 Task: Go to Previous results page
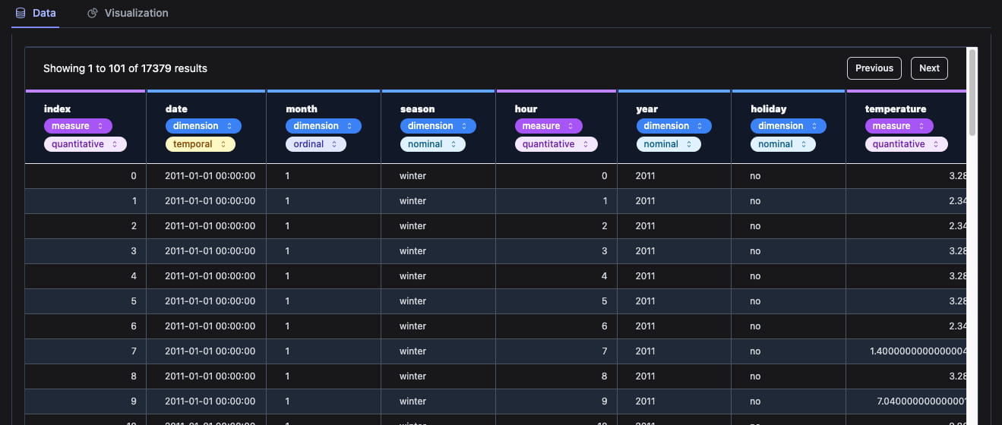pos(874,68)
